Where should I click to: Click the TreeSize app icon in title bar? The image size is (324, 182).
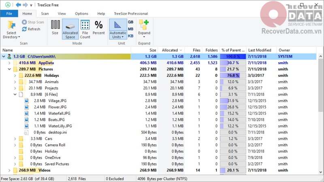coord(8,5)
